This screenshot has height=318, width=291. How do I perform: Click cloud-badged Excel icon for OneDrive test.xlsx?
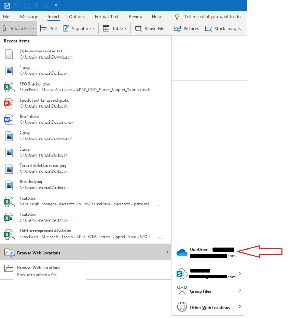9,202
